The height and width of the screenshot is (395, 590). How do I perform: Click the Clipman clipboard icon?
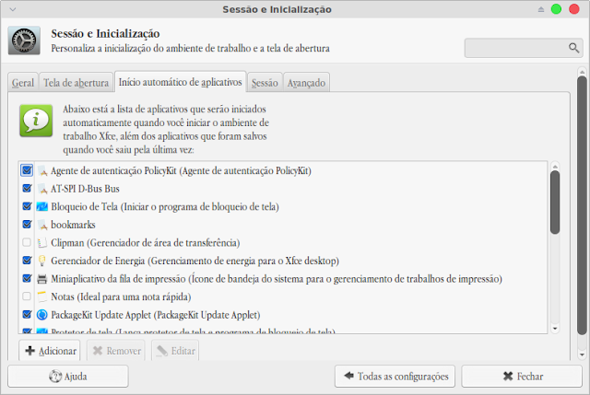click(x=42, y=243)
